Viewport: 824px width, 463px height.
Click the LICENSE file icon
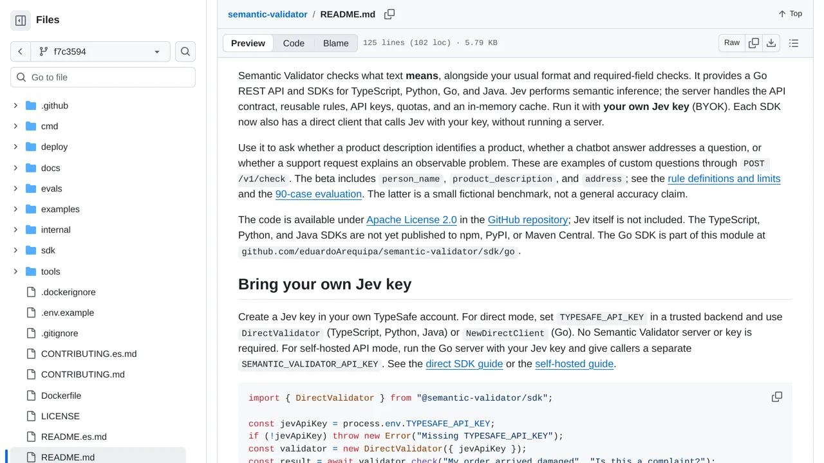pyautogui.click(x=31, y=416)
